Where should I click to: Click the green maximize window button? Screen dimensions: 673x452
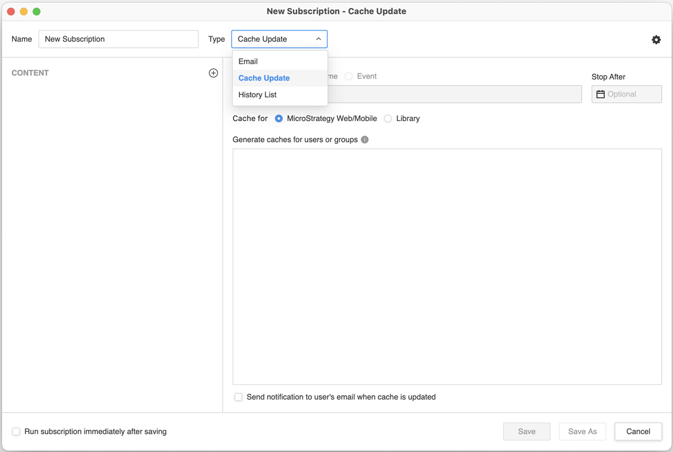tap(37, 12)
